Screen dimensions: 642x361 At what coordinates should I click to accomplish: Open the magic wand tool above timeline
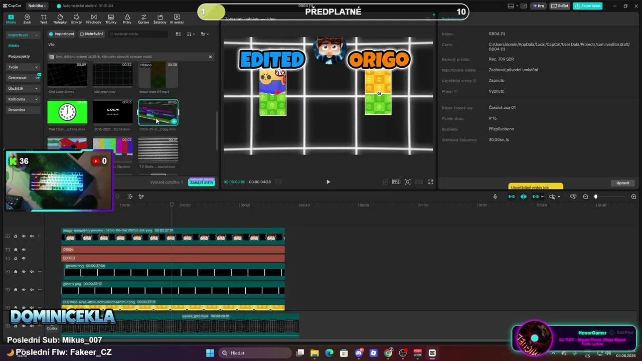(141, 197)
